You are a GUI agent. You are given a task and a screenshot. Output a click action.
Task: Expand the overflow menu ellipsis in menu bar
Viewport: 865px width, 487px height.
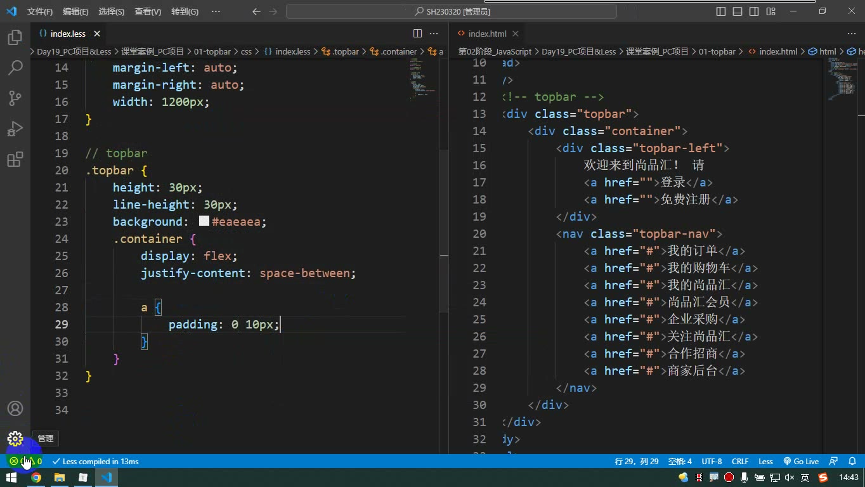pos(216,11)
